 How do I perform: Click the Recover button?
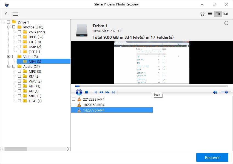[x=212, y=157]
